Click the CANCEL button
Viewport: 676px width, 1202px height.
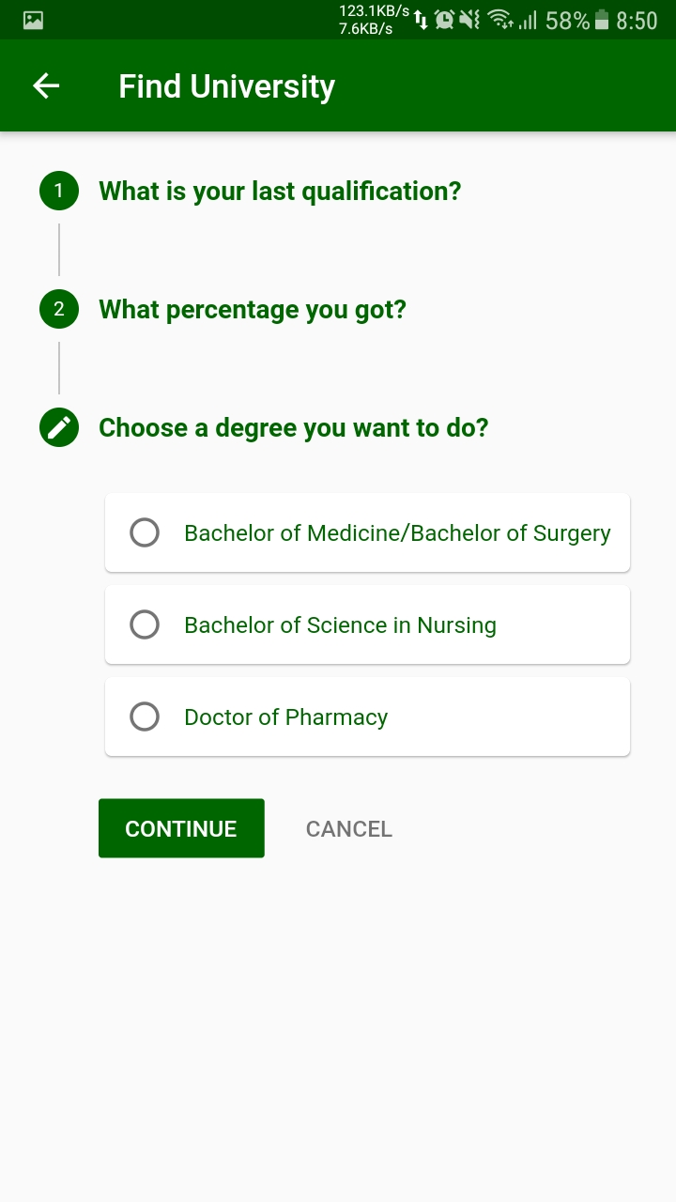(x=349, y=829)
